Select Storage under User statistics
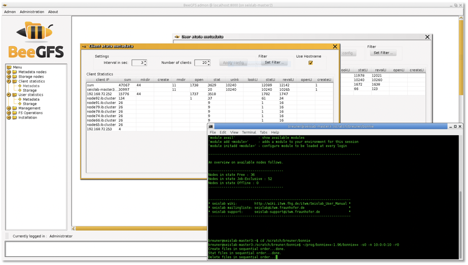 click(30, 103)
